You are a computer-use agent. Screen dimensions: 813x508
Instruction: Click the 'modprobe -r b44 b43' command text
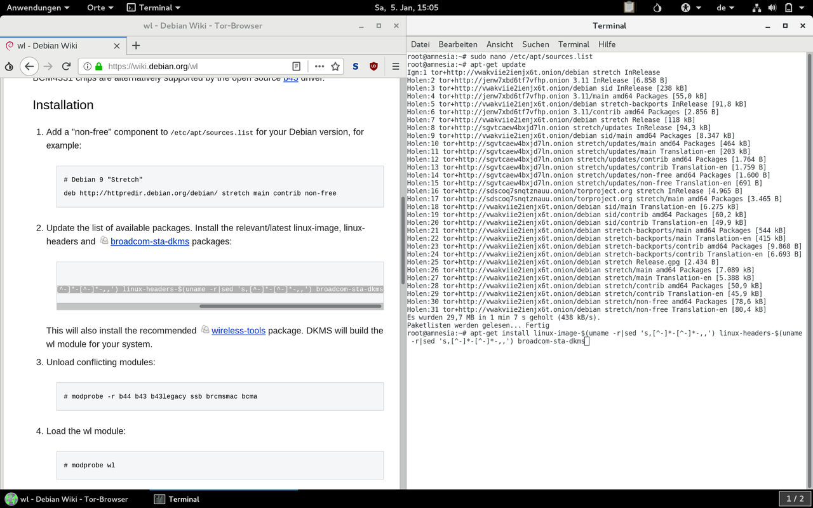tap(160, 396)
